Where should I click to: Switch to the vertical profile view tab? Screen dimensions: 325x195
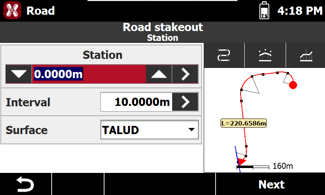click(x=306, y=55)
